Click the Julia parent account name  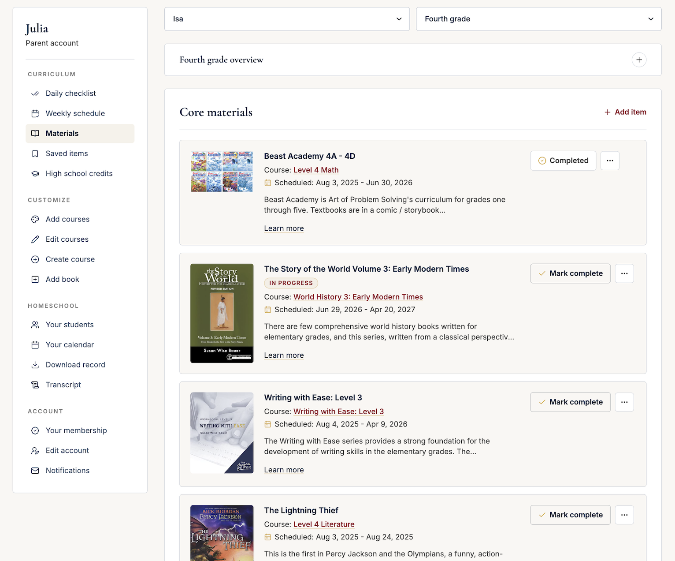click(37, 29)
